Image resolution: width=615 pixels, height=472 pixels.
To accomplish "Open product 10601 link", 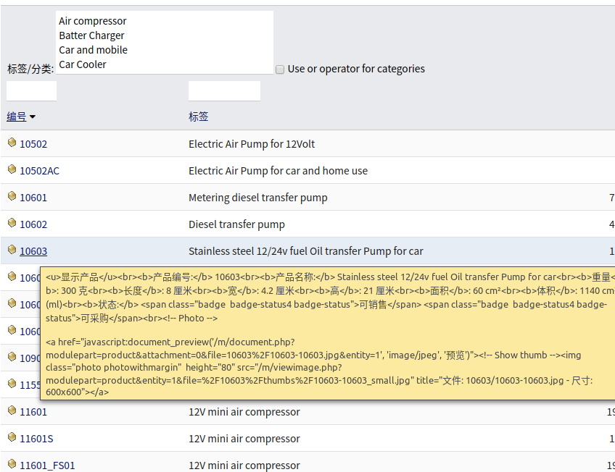I will tap(33, 198).
